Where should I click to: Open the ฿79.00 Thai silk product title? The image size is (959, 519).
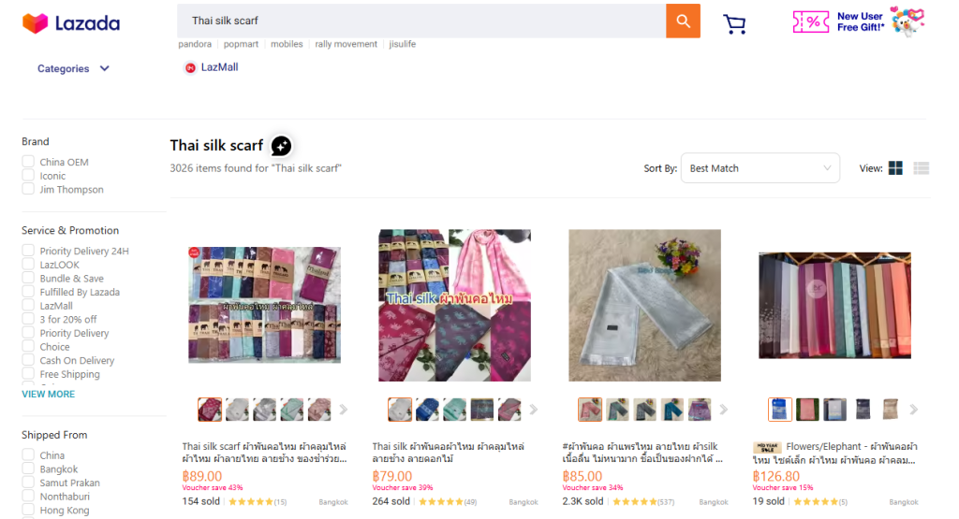(x=449, y=453)
